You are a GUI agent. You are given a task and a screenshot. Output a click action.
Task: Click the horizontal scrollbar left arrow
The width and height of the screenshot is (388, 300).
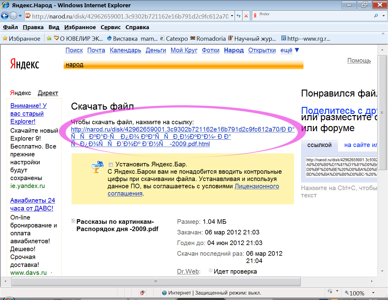[x=5, y=281]
